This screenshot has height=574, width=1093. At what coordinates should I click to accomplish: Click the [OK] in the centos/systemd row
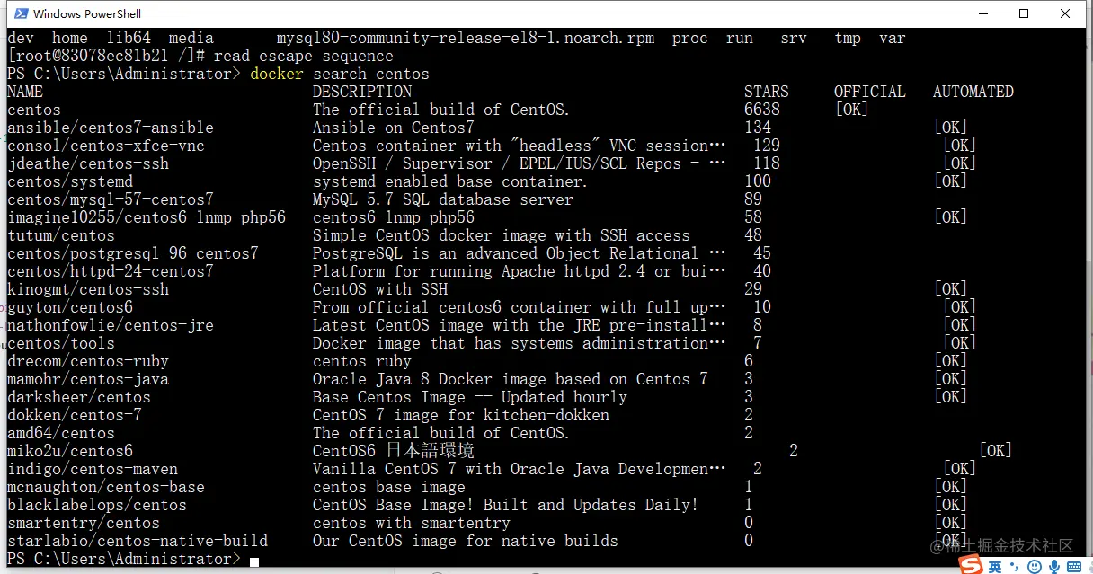tap(951, 181)
